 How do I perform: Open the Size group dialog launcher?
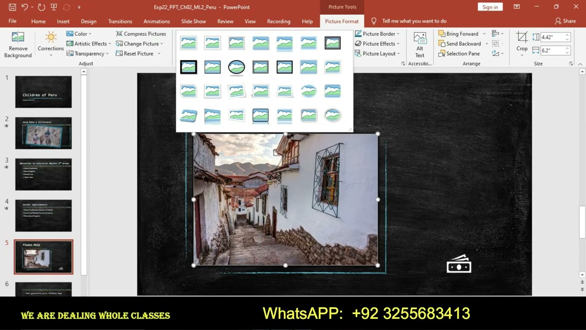point(571,64)
